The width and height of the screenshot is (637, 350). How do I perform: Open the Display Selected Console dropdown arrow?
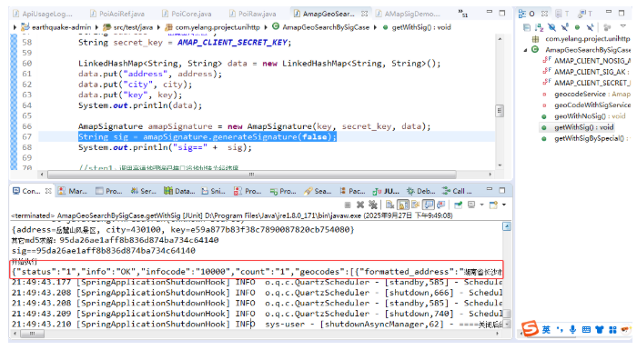(x=481, y=205)
